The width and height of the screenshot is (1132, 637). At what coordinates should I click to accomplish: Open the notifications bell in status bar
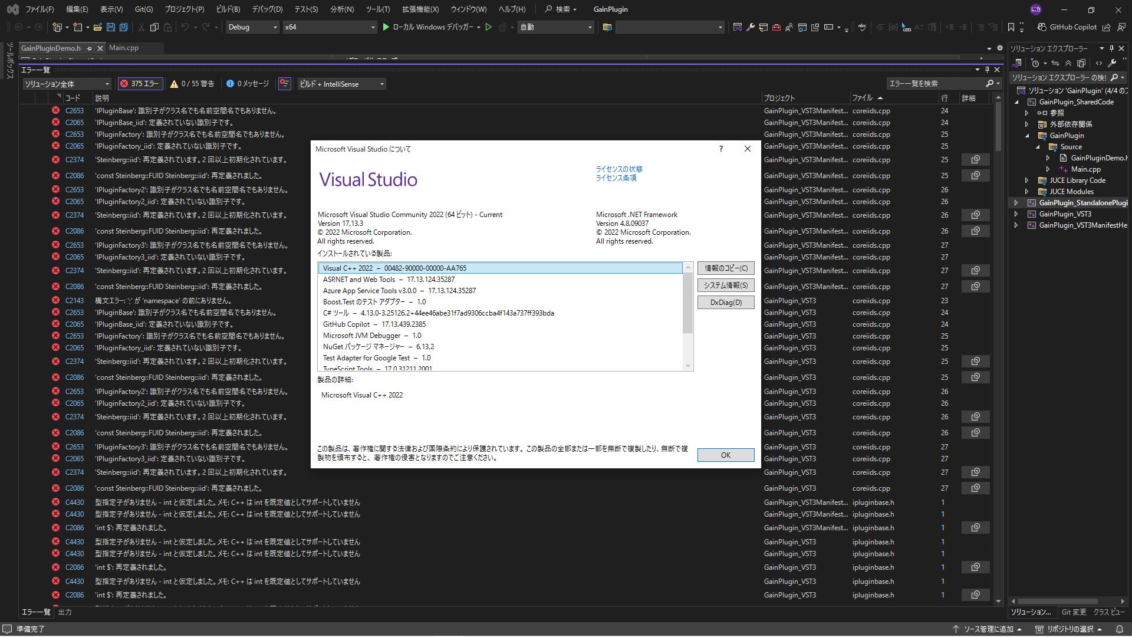(x=1120, y=629)
